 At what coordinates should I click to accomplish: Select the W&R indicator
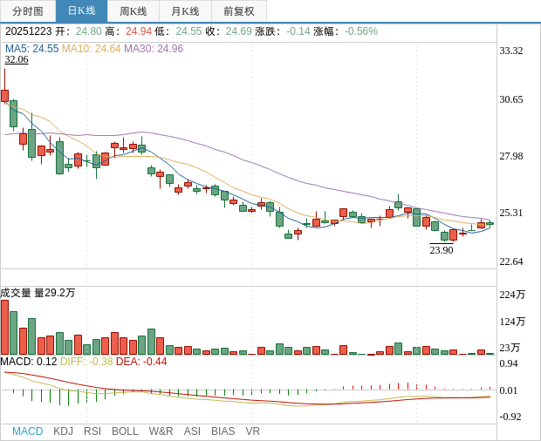[161, 431]
